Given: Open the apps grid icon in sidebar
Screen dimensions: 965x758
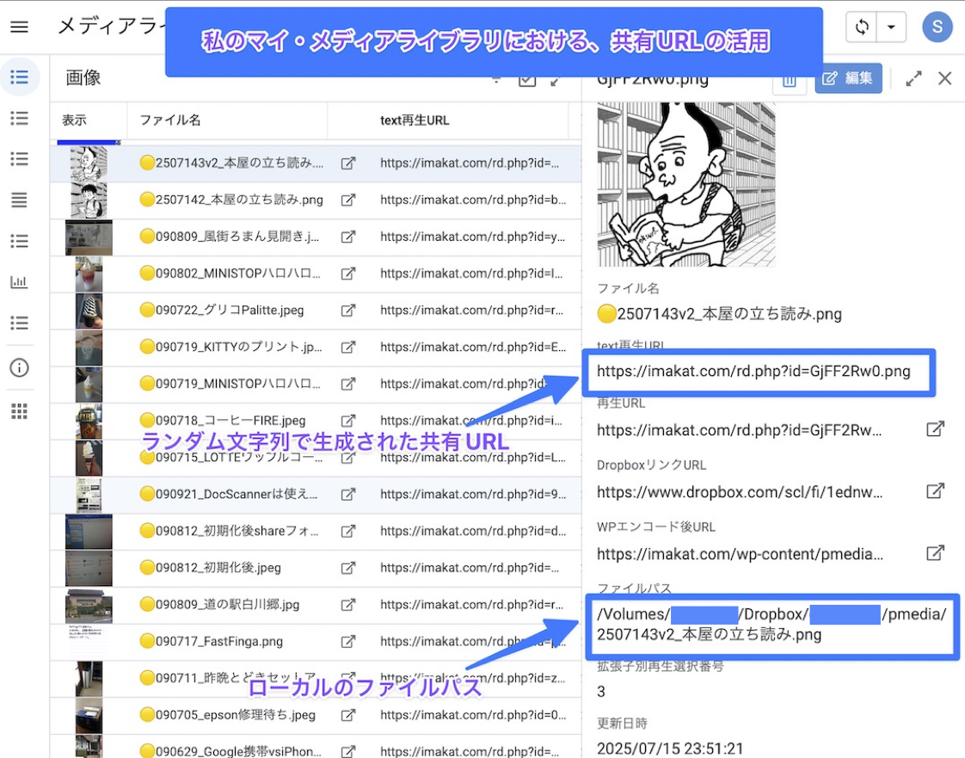Looking at the screenshot, I should (x=19, y=410).
